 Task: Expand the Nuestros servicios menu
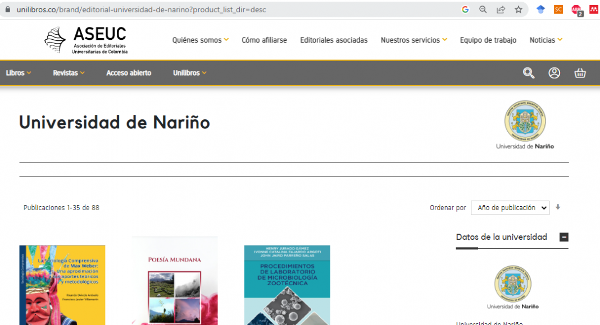coord(413,40)
